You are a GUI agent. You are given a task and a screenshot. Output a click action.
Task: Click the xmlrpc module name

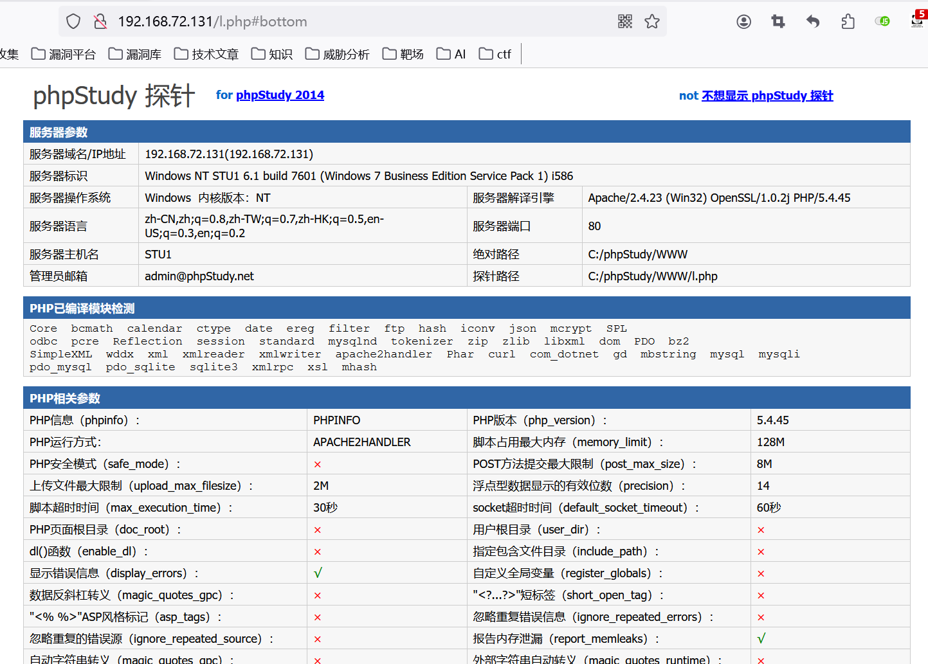[x=273, y=367]
